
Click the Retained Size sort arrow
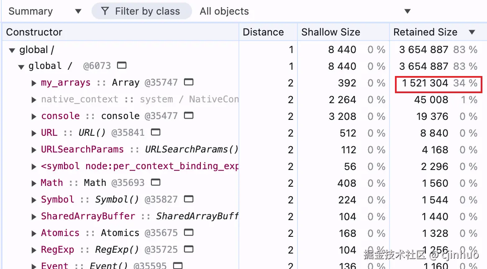(x=472, y=32)
